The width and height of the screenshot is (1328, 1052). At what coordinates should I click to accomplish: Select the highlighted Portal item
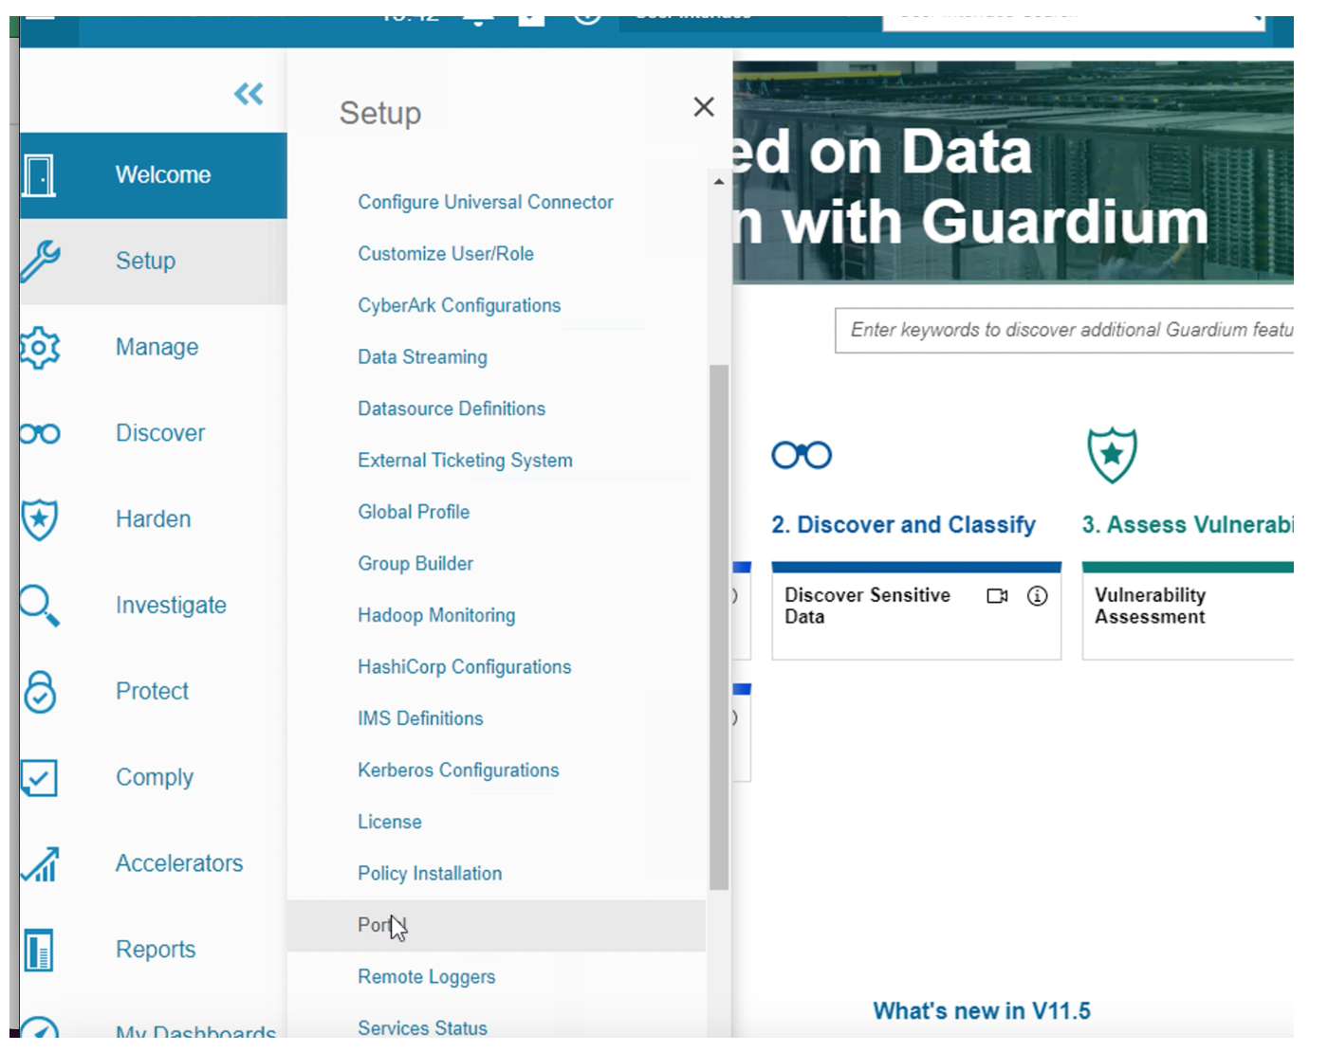pyautogui.click(x=496, y=926)
